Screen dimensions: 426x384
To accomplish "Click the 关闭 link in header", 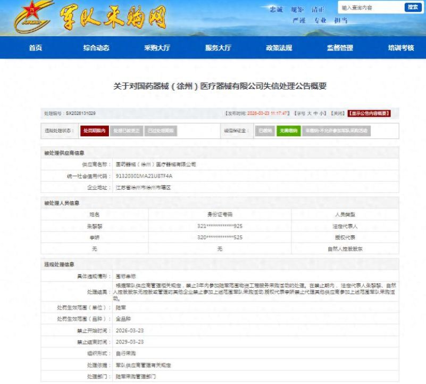I will point(338,113).
